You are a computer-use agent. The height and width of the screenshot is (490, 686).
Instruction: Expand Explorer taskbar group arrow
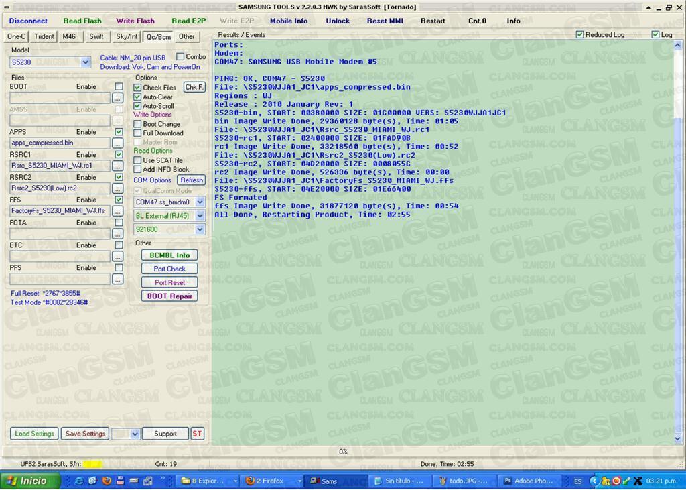click(235, 481)
